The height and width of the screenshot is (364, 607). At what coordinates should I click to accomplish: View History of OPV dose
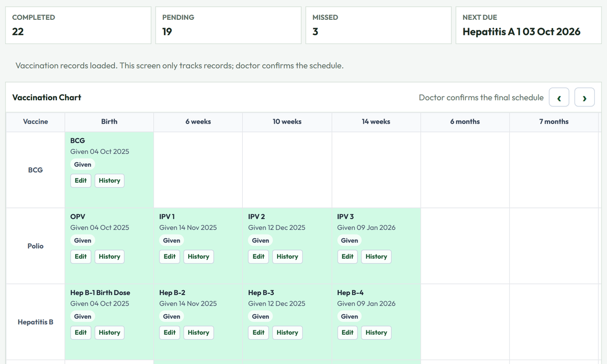tap(110, 256)
